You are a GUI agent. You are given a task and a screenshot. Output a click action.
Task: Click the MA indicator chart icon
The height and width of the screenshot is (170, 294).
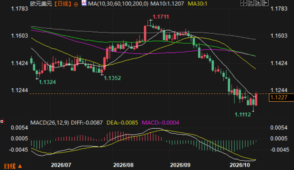[x=84, y=3]
